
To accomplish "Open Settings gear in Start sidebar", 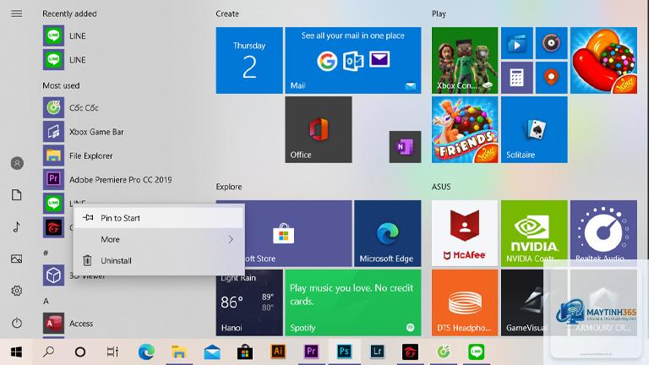I will [17, 291].
